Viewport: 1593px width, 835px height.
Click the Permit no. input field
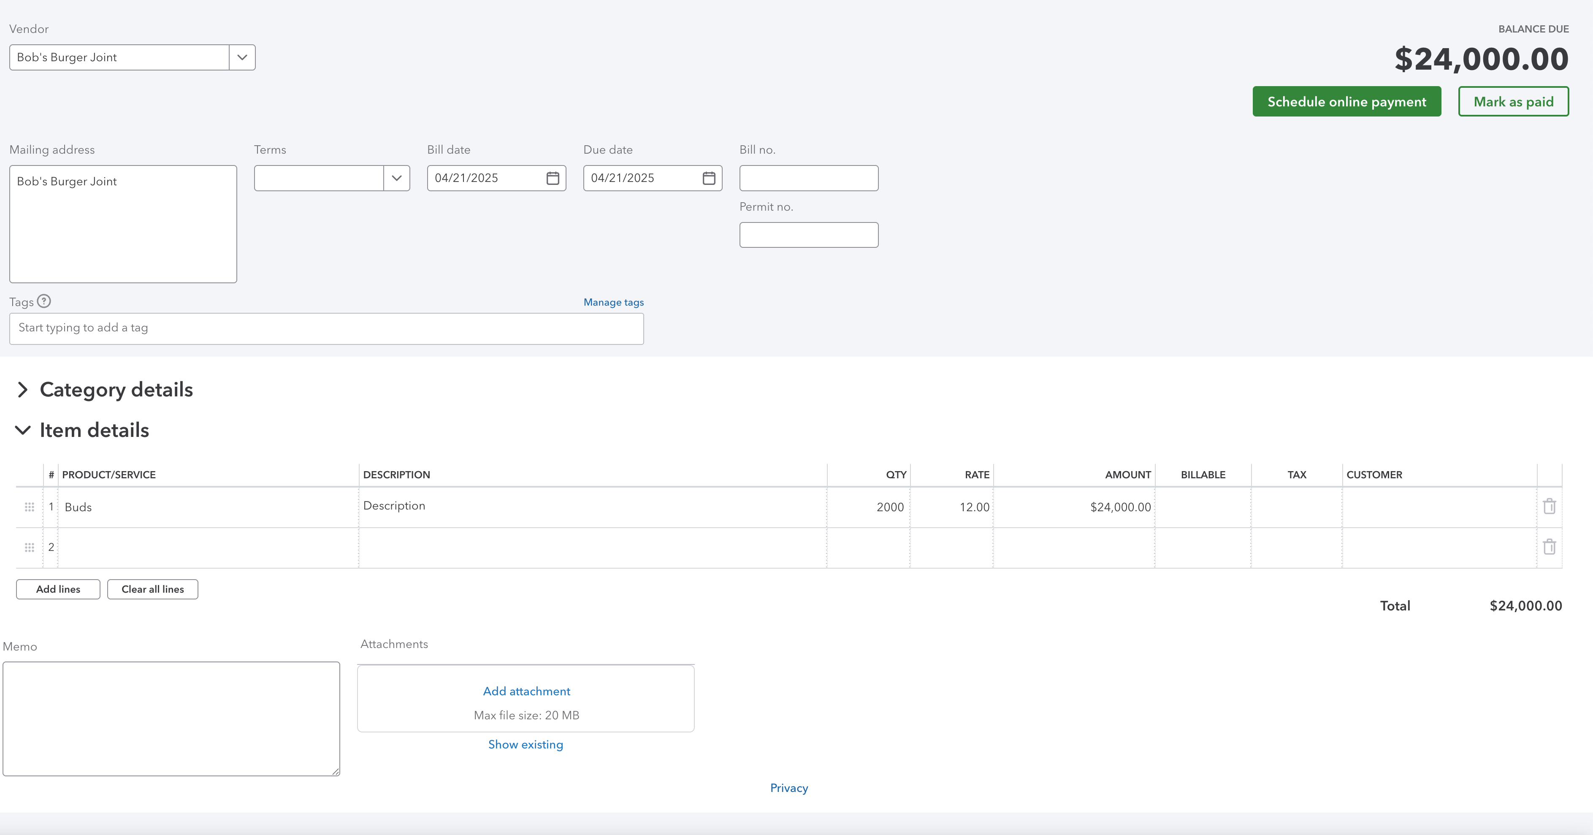click(x=809, y=235)
